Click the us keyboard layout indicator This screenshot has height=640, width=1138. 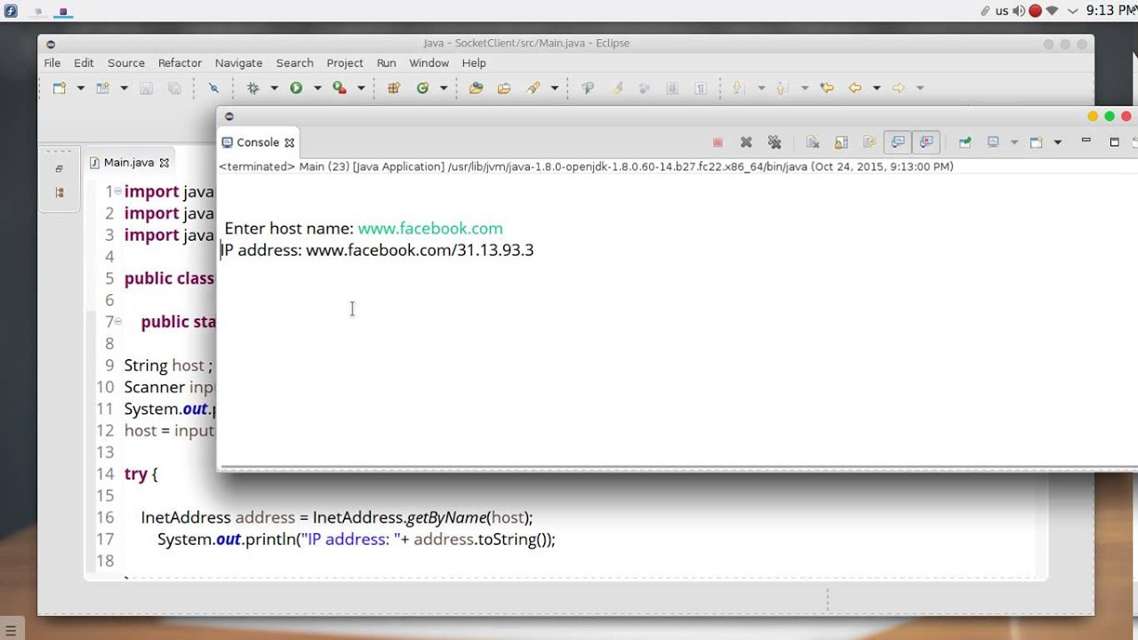[1002, 11]
